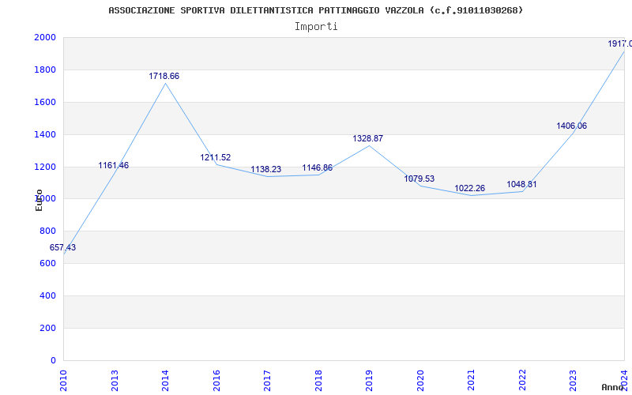Select the data label 1146.86

click(318, 167)
